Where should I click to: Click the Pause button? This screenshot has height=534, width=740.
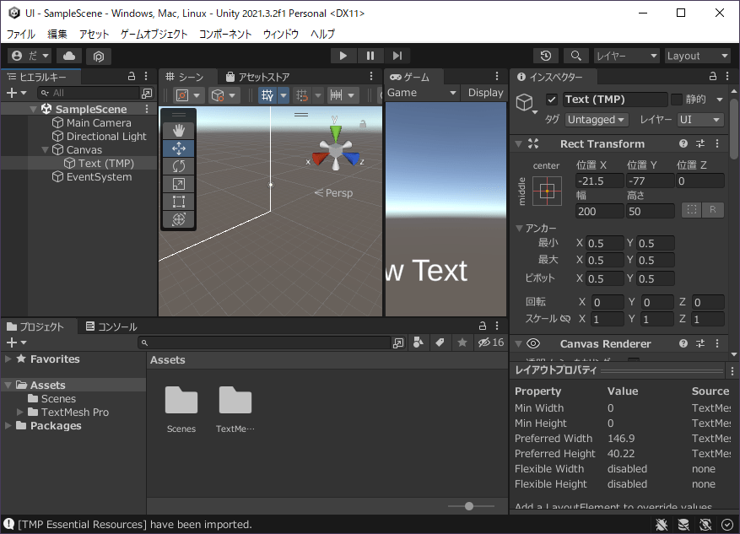[370, 57]
